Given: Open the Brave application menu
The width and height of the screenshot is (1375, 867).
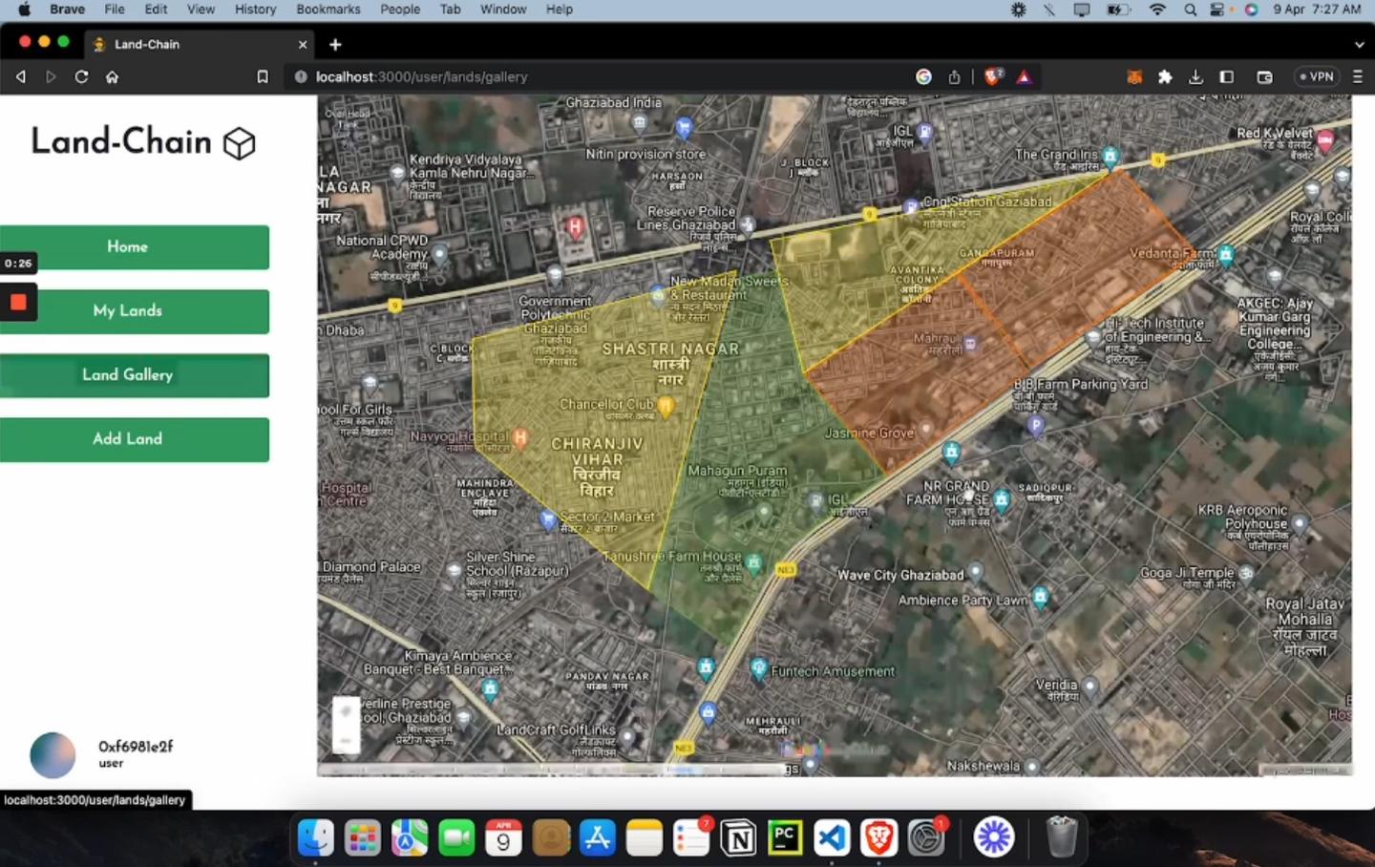Looking at the screenshot, I should (67, 10).
